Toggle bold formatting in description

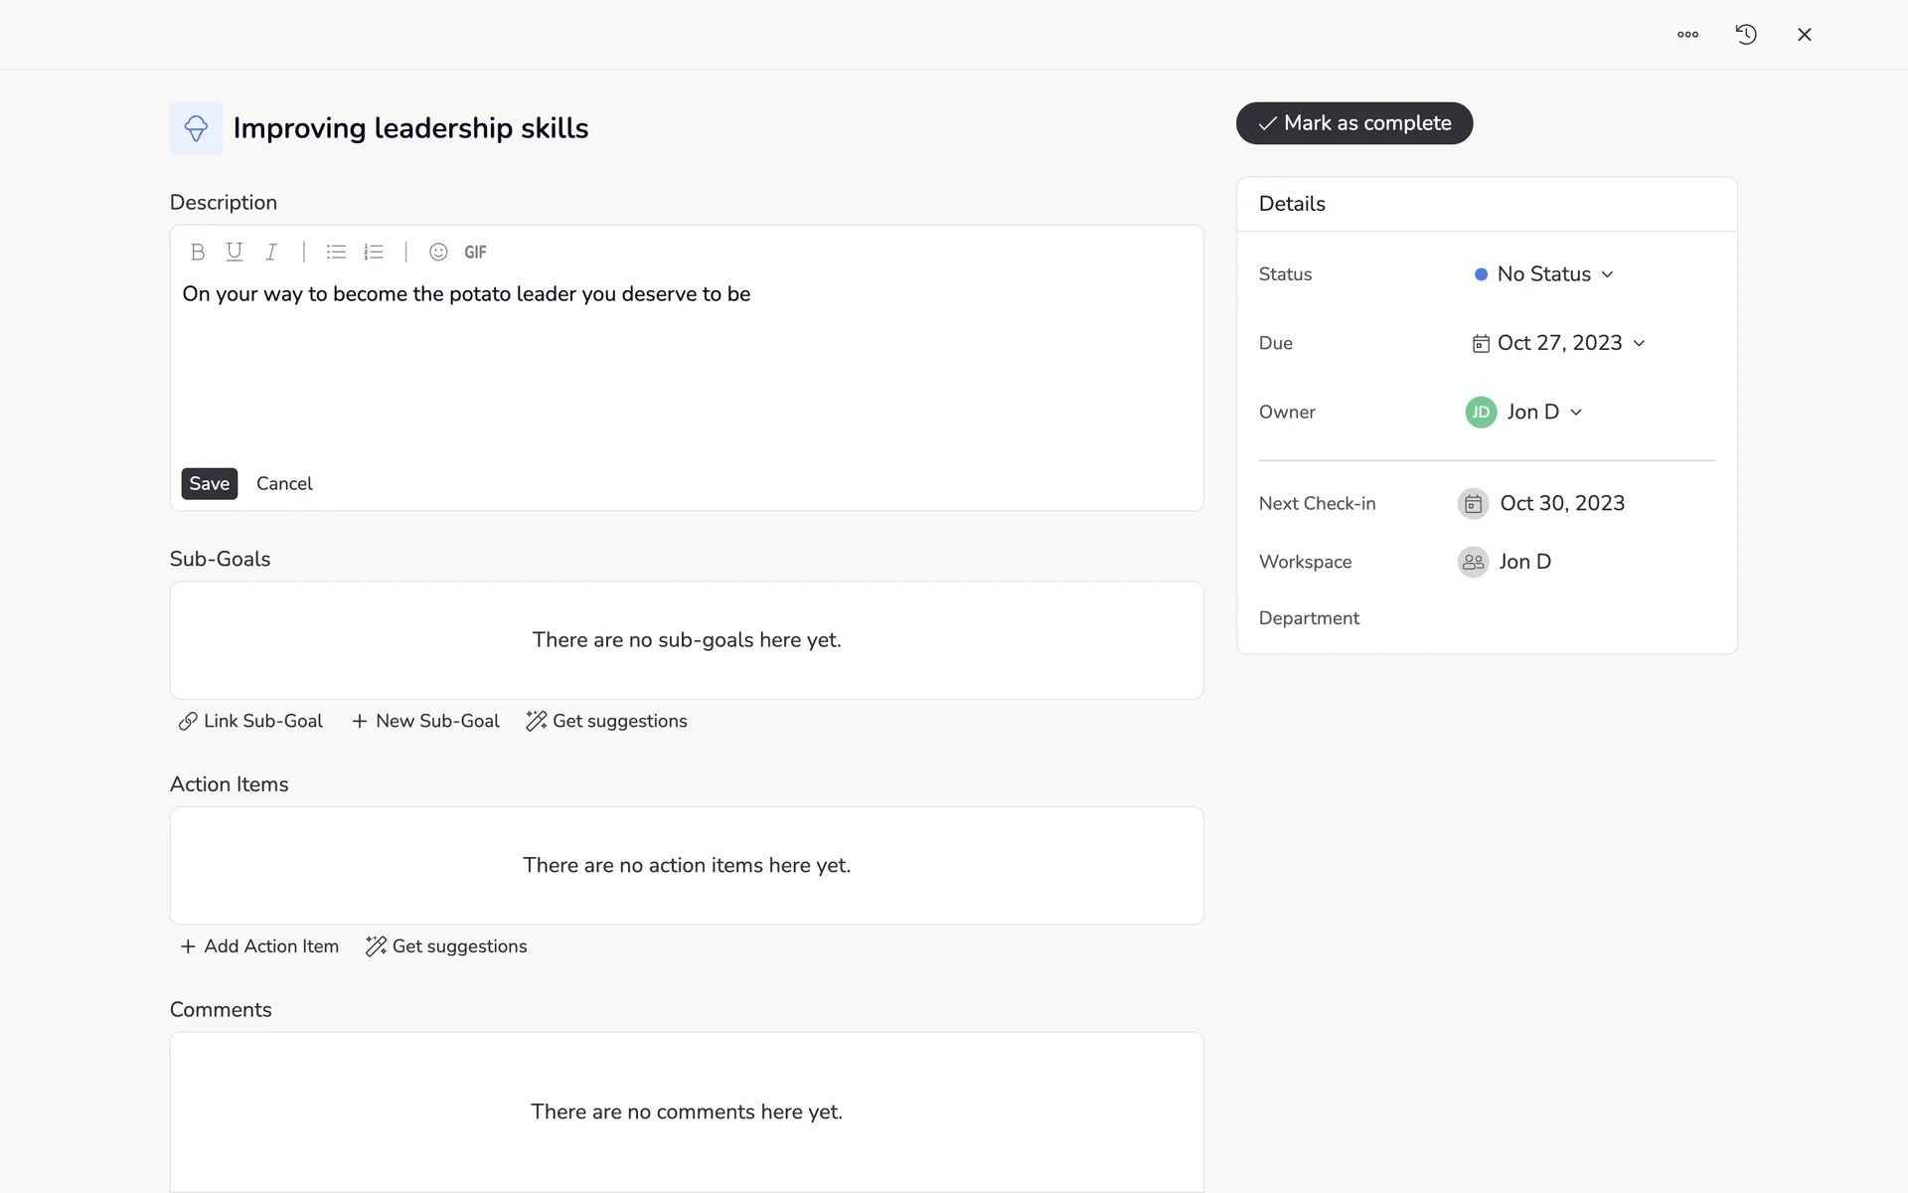(x=198, y=253)
